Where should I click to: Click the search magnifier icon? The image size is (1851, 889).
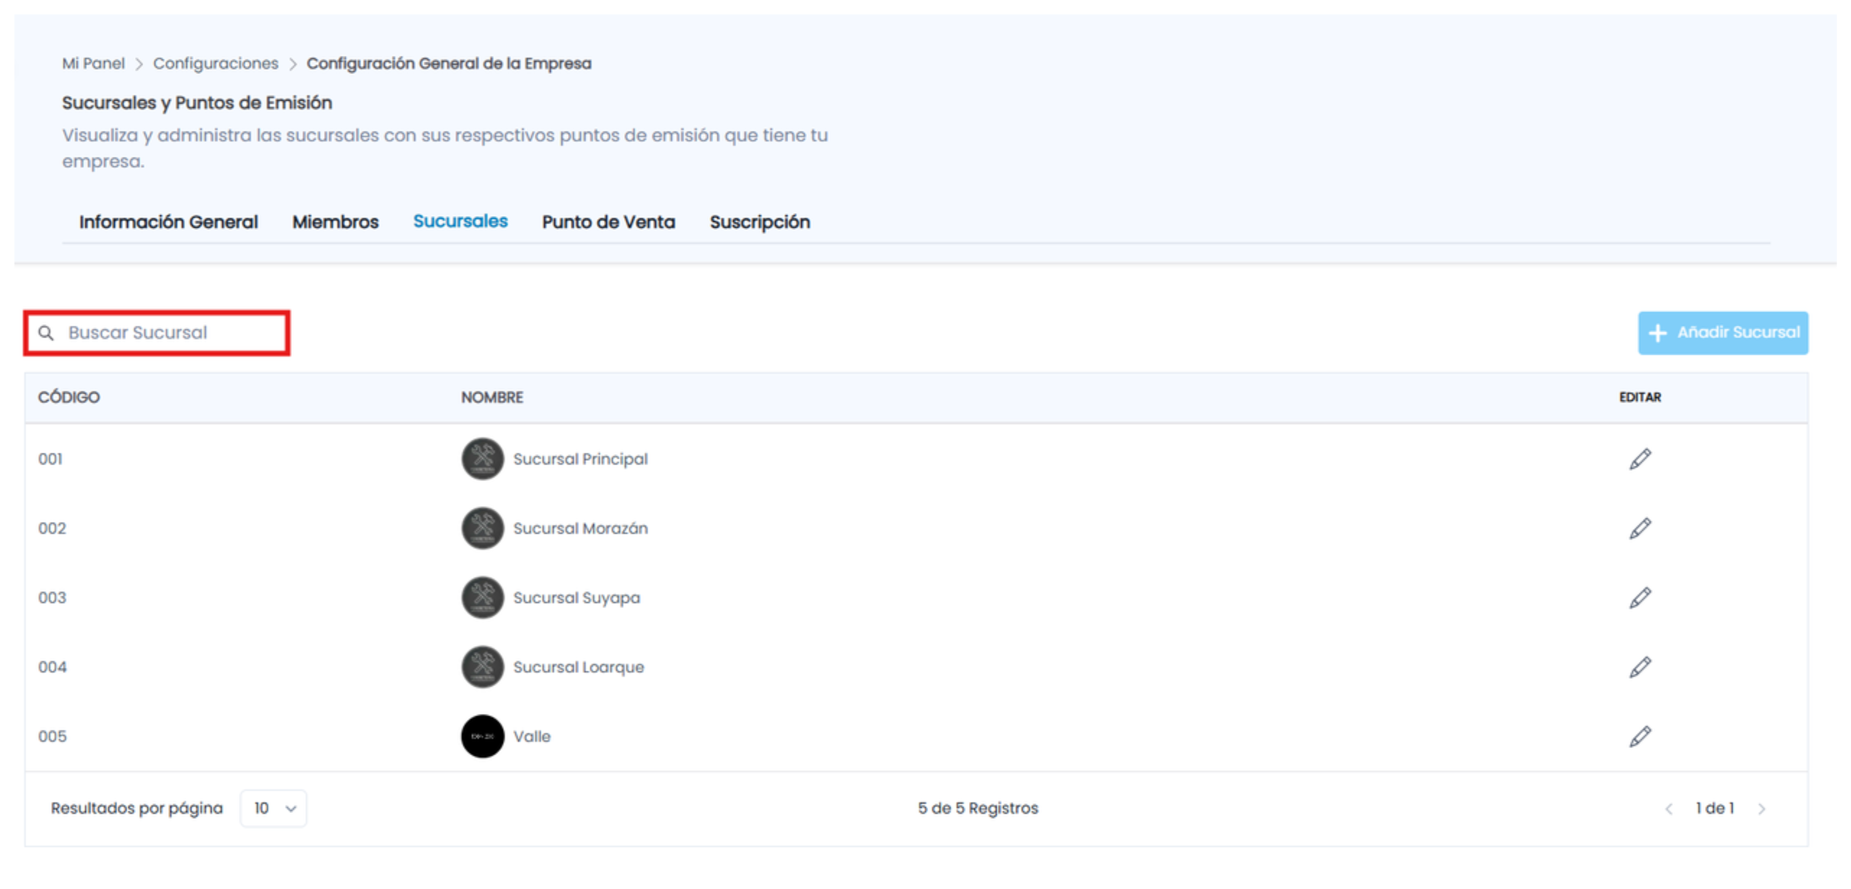point(46,333)
